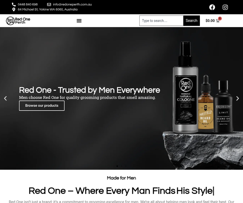Click the Red One Perth logo
This screenshot has width=243, height=203.
point(18,21)
